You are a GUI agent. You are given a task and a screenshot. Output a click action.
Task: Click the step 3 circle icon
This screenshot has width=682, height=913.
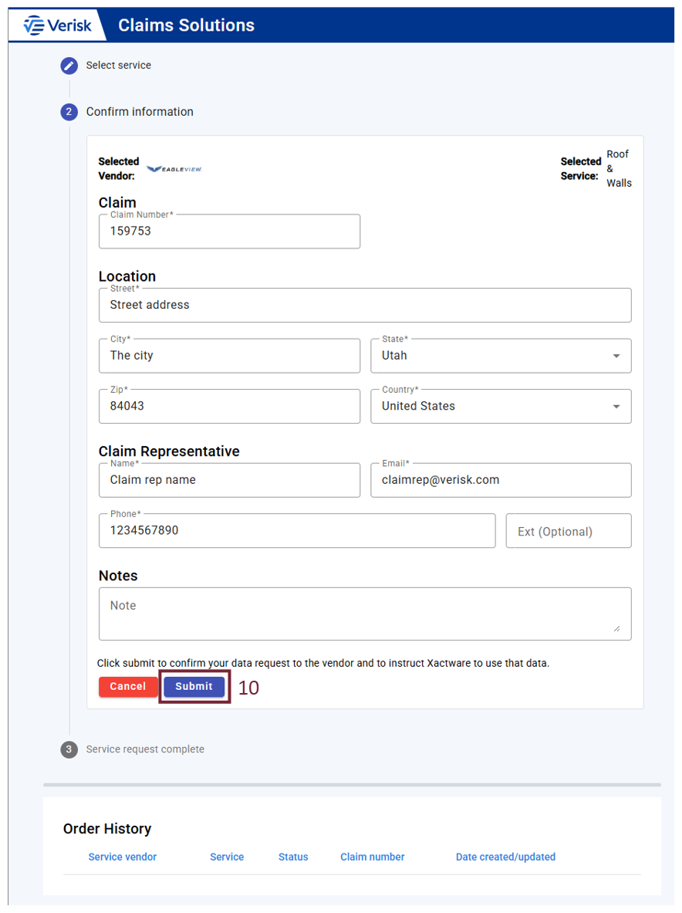[69, 749]
